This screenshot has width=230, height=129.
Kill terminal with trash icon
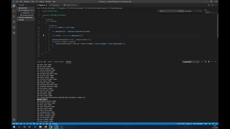coord(209,62)
